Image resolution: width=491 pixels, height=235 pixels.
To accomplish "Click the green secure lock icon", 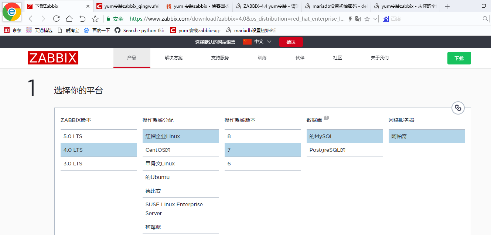I will click(x=108, y=19).
